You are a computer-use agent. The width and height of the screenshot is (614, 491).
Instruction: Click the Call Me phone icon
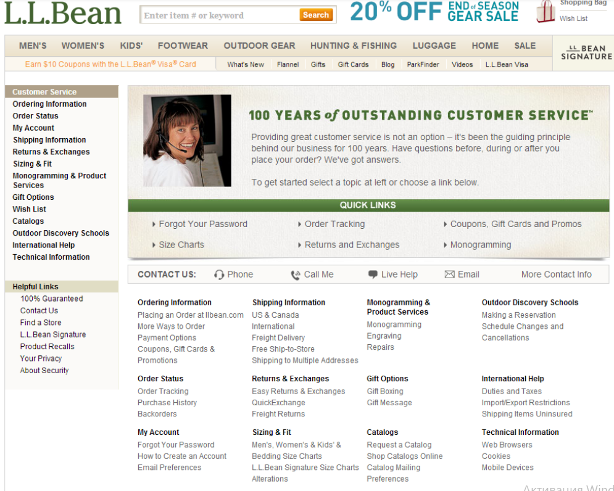pyautogui.click(x=295, y=275)
